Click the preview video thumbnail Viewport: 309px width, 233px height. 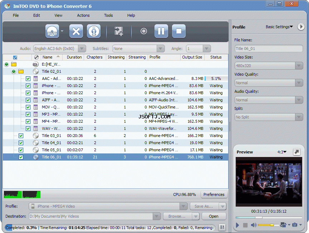tap(269, 182)
